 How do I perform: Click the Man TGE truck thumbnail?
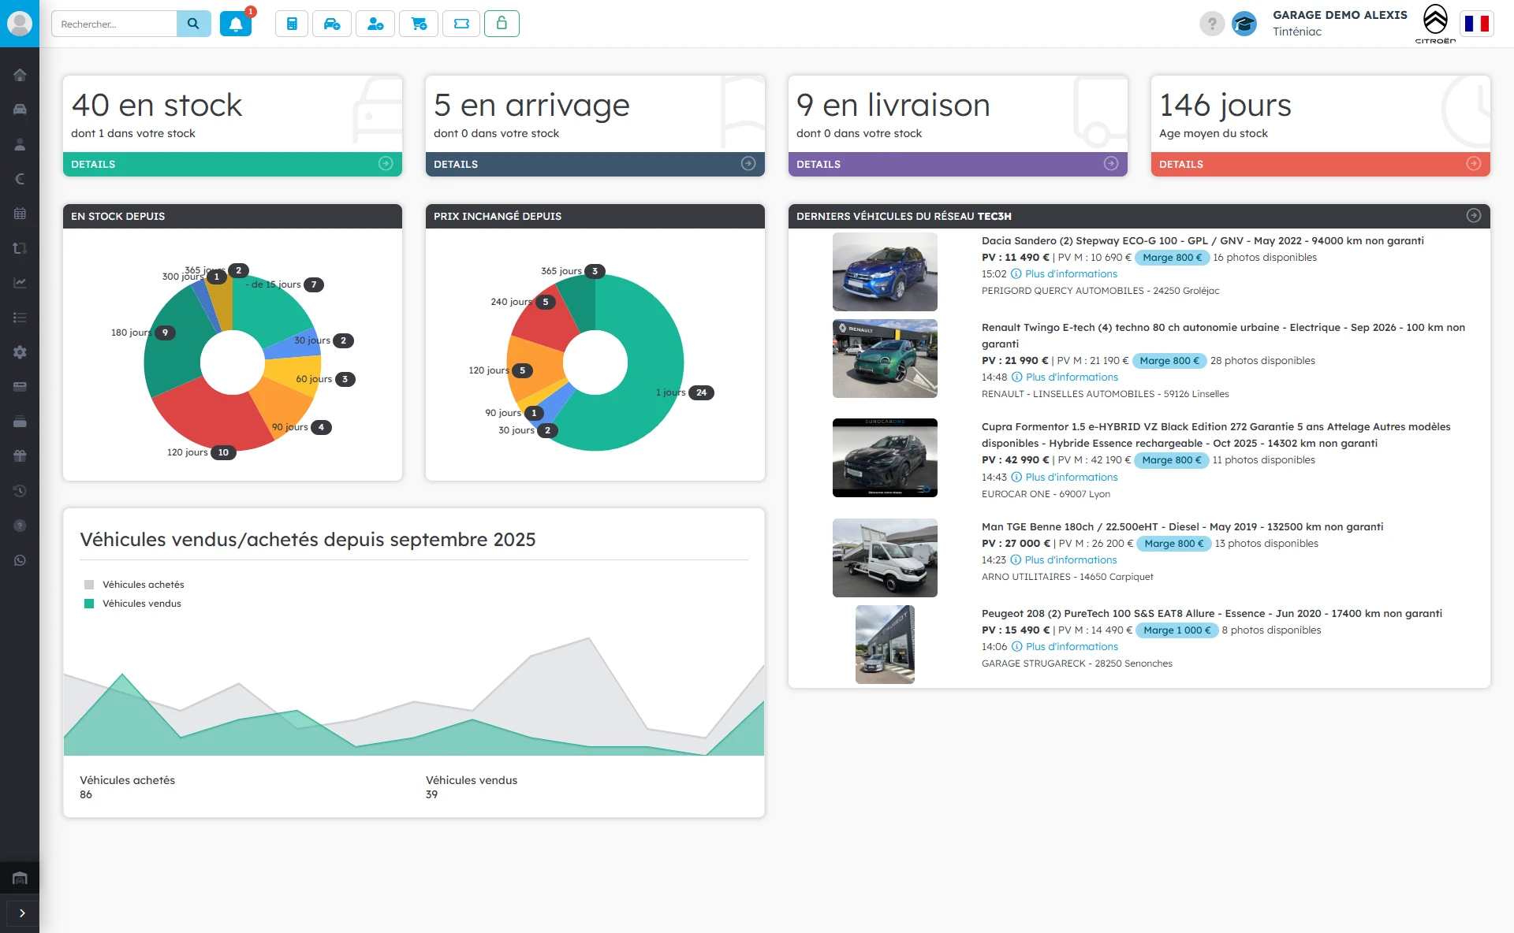click(x=885, y=558)
